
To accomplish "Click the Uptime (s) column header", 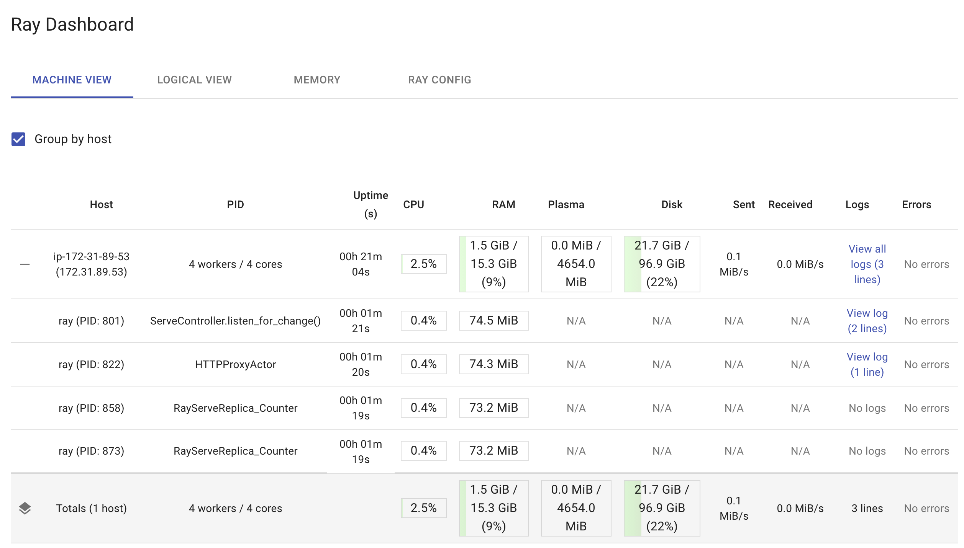I will point(371,204).
